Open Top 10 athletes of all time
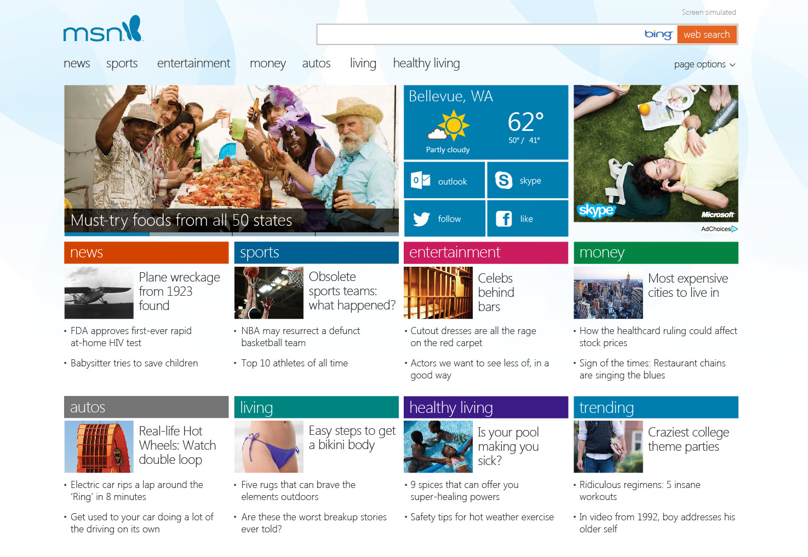The image size is (808, 557). coord(294,363)
